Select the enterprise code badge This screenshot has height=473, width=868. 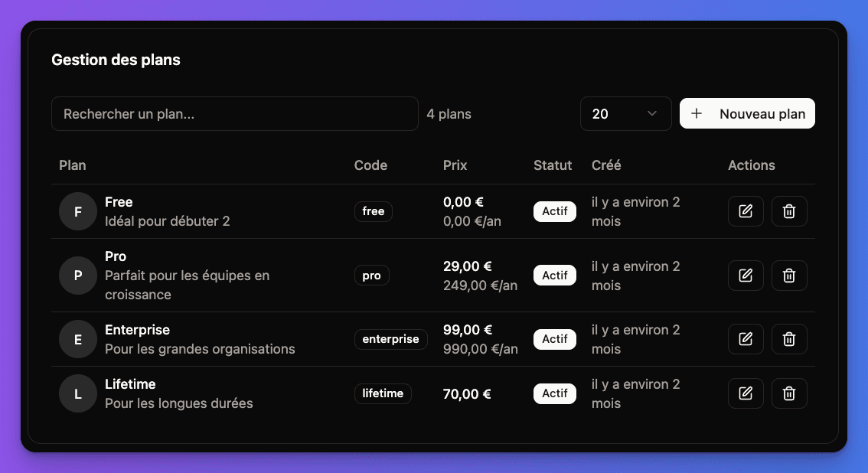391,339
